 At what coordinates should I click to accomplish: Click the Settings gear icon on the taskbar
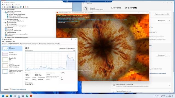23,96
